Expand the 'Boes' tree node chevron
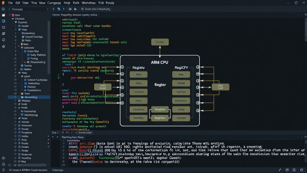The image size is (307, 173). 16,29
